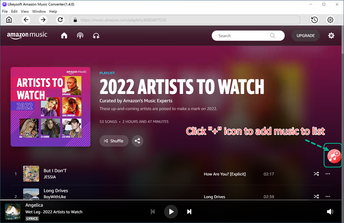The image size is (344, 223).
Task: Click the volume speaker icon
Action: (330, 212)
